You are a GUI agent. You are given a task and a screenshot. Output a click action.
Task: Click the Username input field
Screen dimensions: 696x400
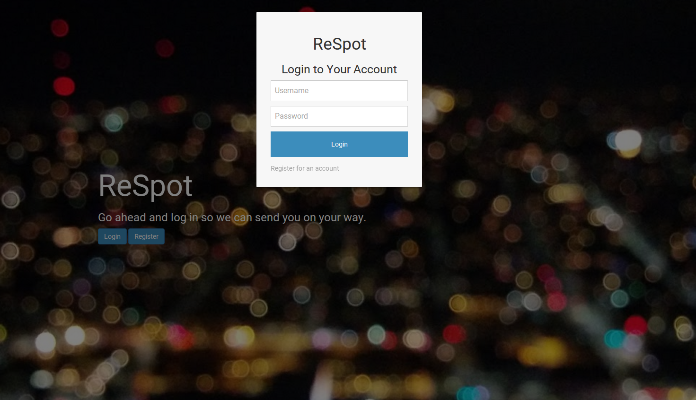tap(339, 91)
